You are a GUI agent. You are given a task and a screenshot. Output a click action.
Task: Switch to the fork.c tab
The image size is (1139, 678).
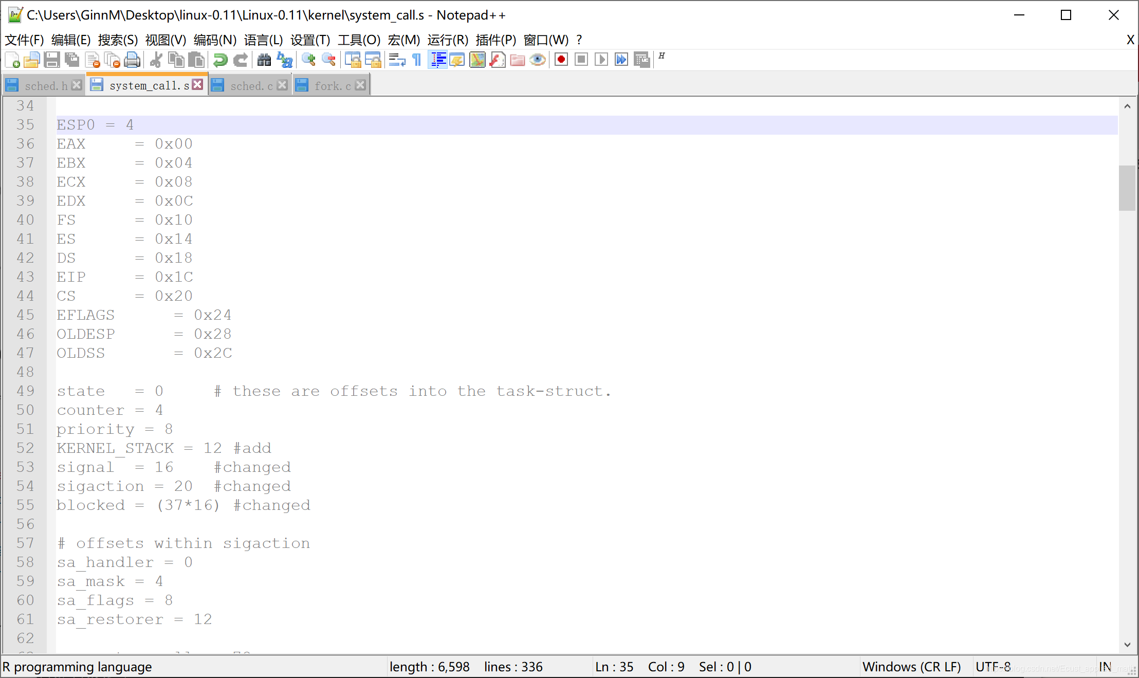click(332, 86)
